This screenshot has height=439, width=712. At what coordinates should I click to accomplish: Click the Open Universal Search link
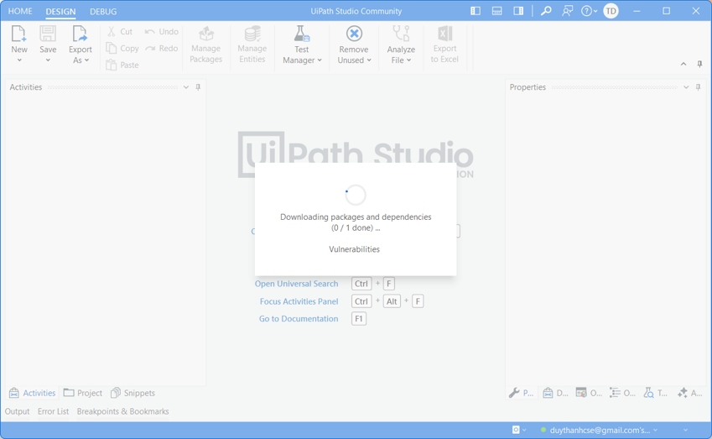click(296, 284)
